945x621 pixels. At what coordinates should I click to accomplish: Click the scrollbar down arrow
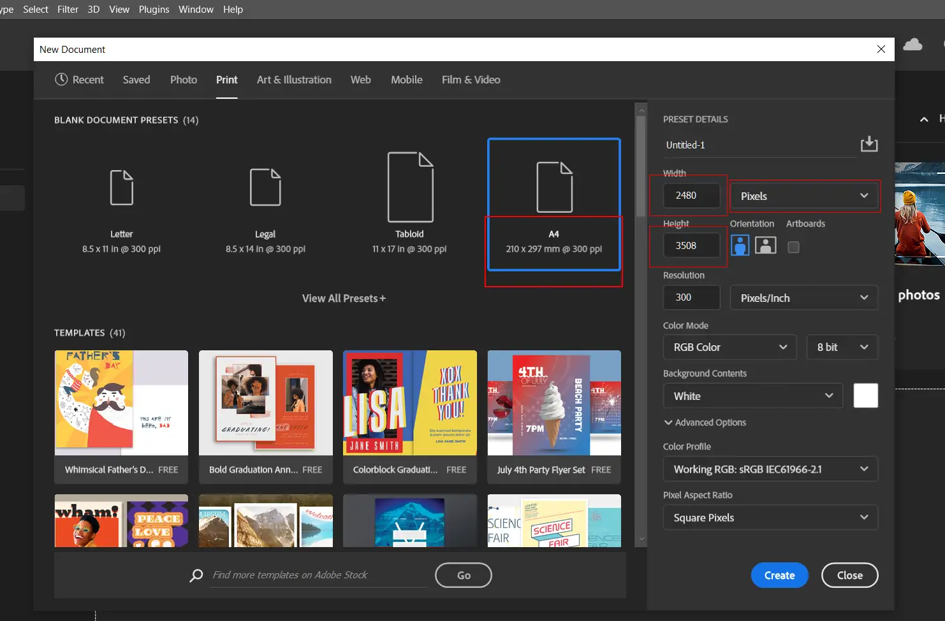[641, 539]
